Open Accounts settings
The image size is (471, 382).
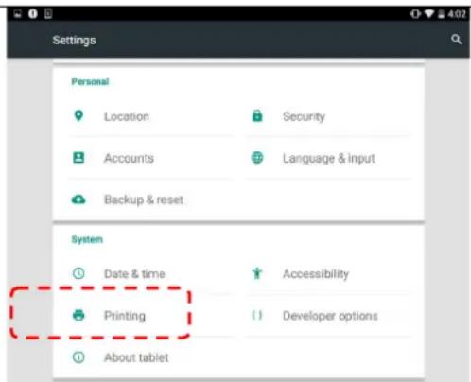(x=150, y=158)
